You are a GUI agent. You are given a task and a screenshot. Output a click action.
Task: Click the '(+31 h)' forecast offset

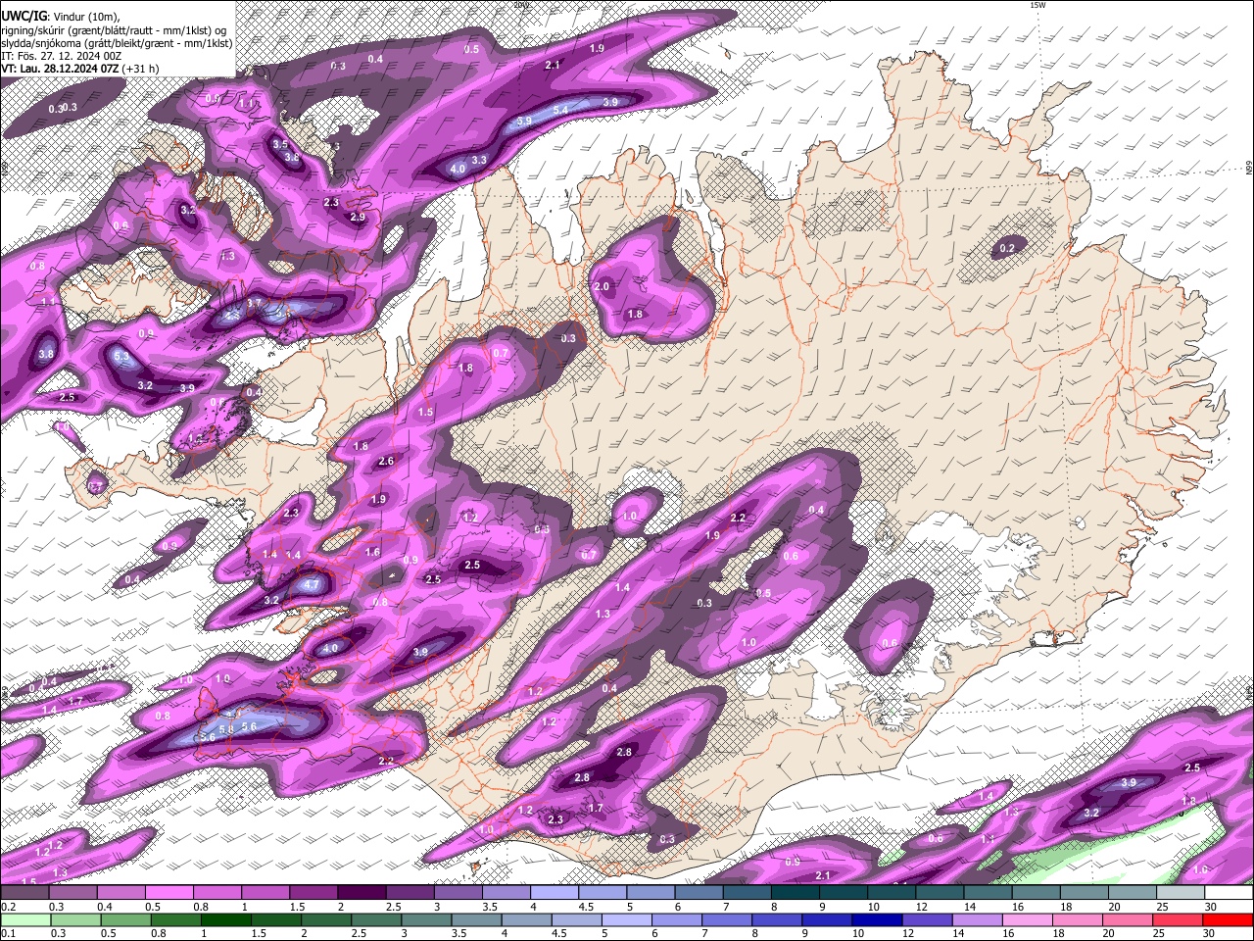(x=141, y=69)
